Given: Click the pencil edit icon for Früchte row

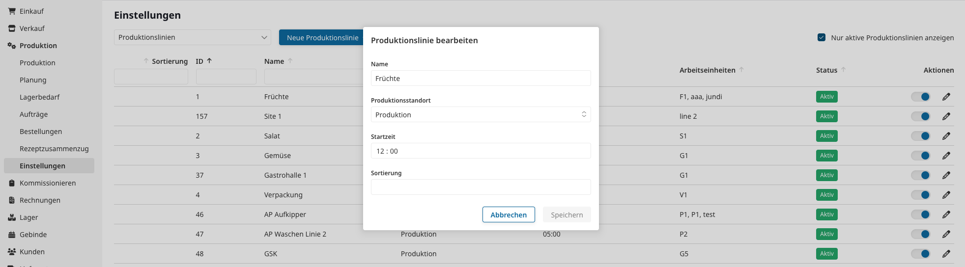Looking at the screenshot, I should click(x=946, y=97).
